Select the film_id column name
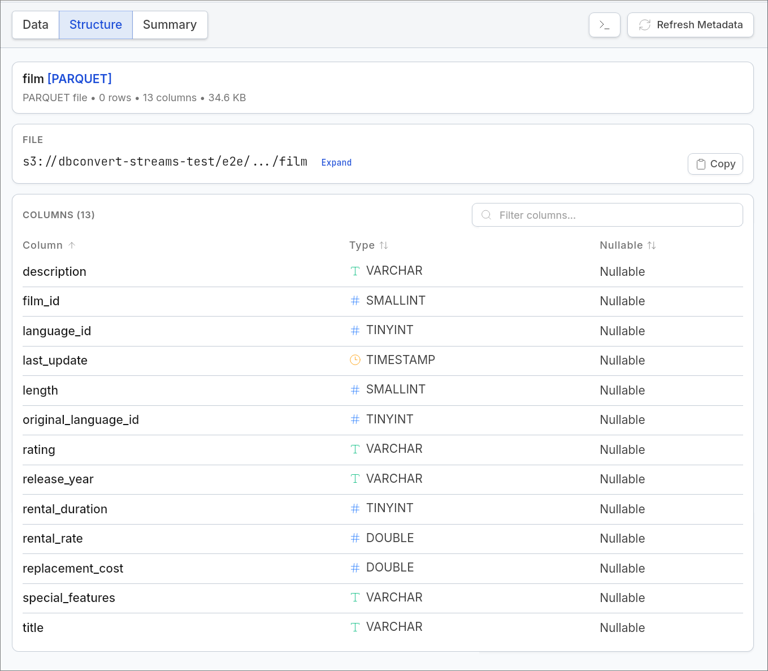Image resolution: width=768 pixels, height=671 pixels. coord(41,301)
